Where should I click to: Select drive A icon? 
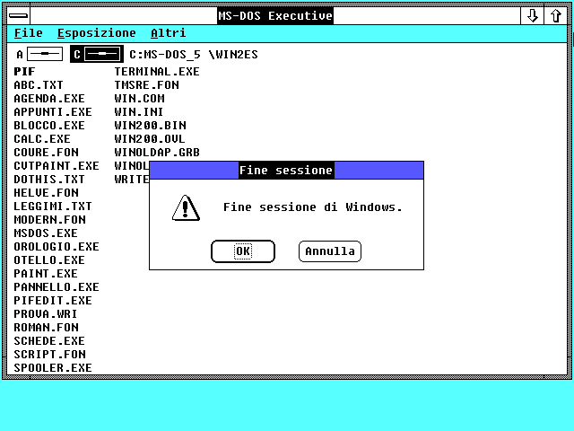(x=39, y=54)
